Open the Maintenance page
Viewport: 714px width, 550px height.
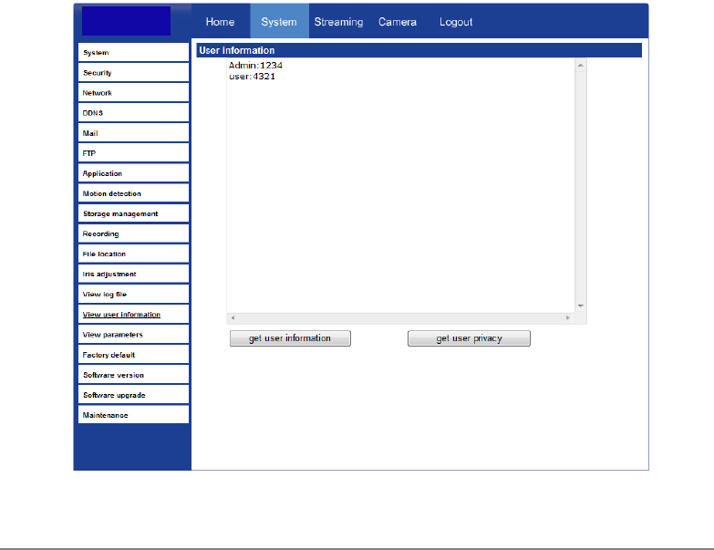point(133,415)
